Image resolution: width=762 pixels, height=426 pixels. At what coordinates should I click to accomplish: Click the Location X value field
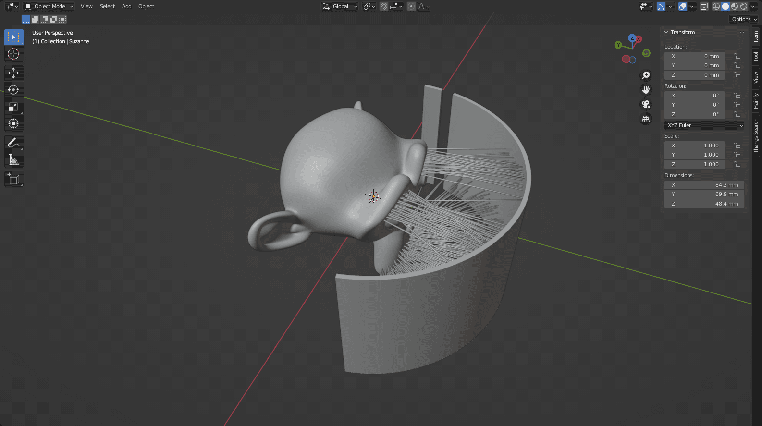(x=694, y=56)
